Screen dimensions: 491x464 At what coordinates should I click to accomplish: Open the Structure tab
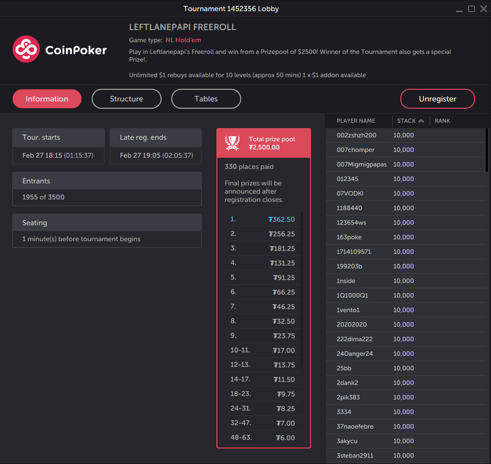pyautogui.click(x=126, y=99)
